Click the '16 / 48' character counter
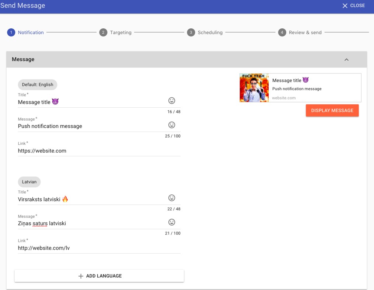This screenshot has height=290, width=374. pos(174,112)
